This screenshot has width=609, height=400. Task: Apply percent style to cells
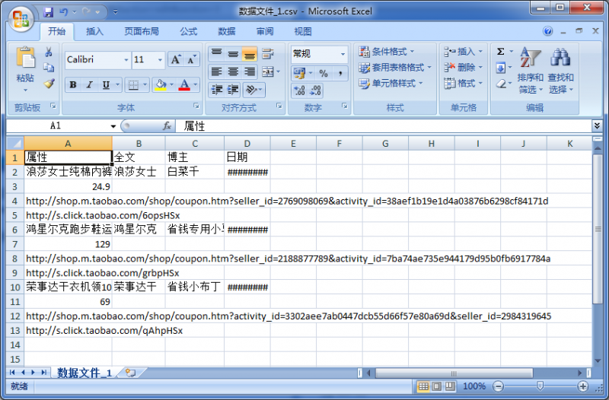(x=323, y=73)
